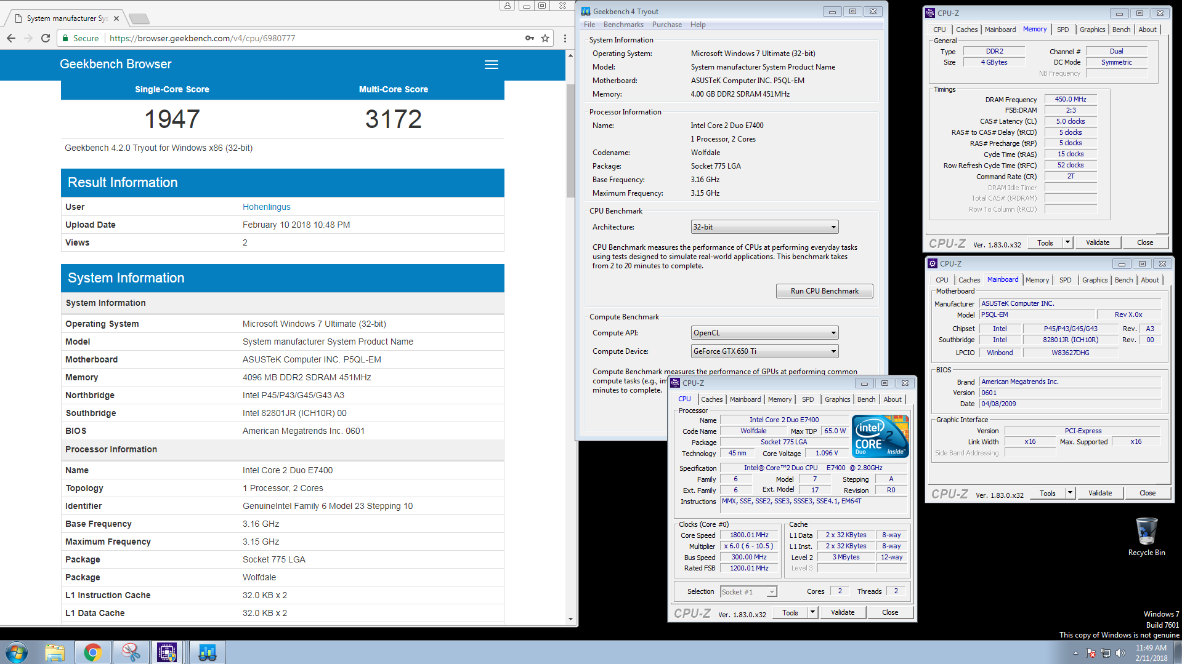
Task: Click the Chrome page vertical scrollbar
Action: 570,142
